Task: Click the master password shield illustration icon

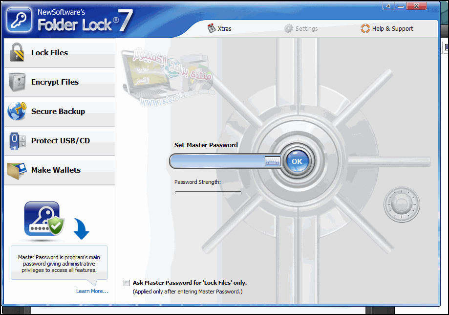Action: 44,219
